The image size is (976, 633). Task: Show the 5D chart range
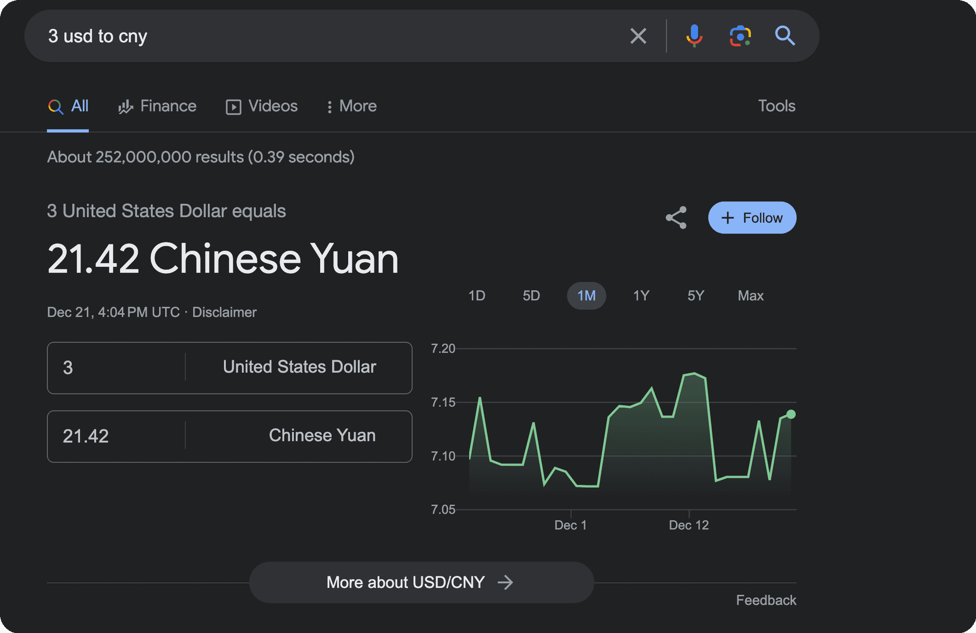(531, 296)
